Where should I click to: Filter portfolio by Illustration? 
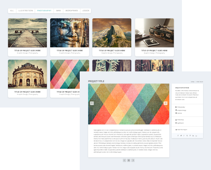[25, 11]
